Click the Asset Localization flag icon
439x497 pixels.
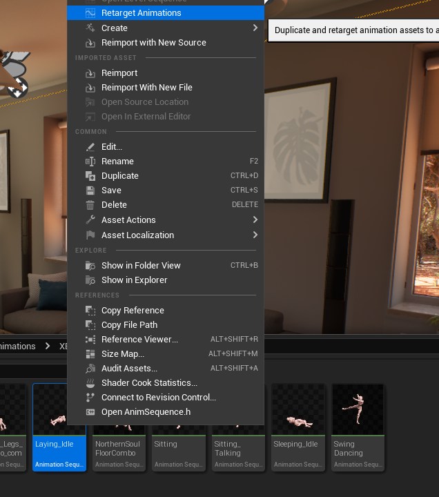coord(90,235)
